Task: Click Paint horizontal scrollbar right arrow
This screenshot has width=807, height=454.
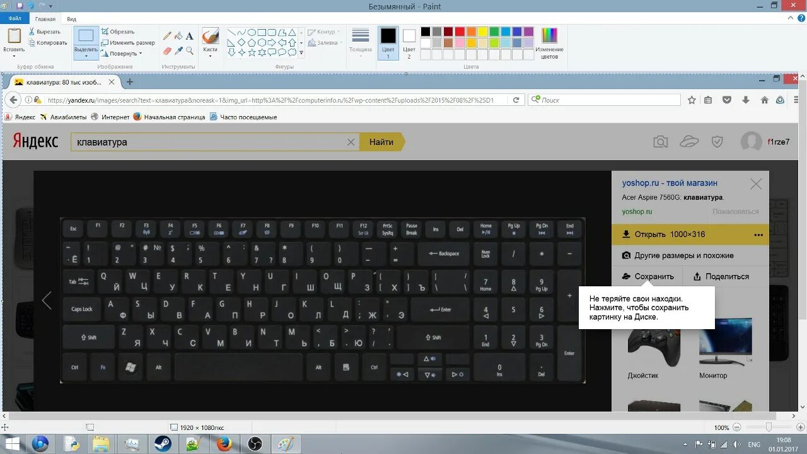Action: [x=793, y=416]
